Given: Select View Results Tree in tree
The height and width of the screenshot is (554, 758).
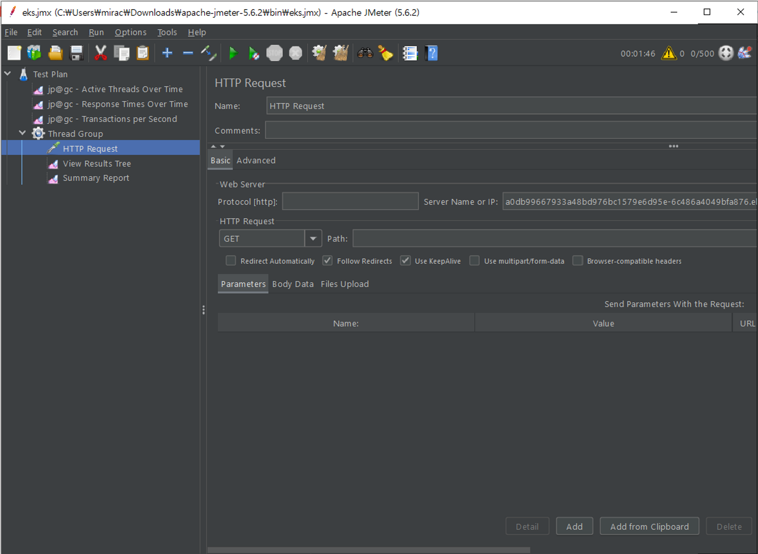Looking at the screenshot, I should click(x=97, y=164).
